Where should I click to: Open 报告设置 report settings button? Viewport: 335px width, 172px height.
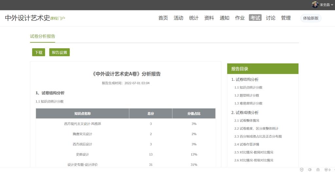[x=59, y=52]
